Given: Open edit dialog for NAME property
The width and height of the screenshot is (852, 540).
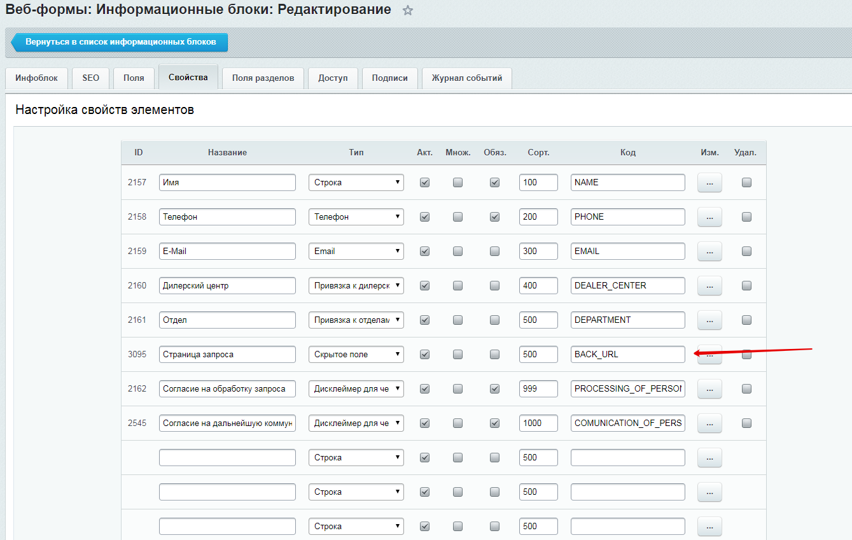Looking at the screenshot, I should pos(709,183).
